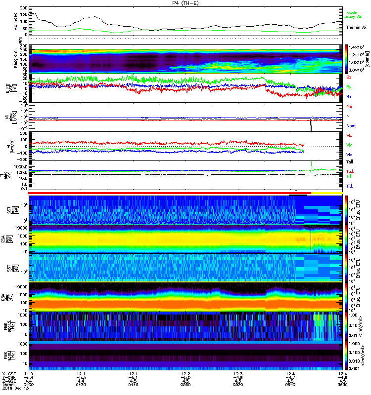The height and width of the screenshot is (395, 371).
Task: Click the 1.4×10⁴ Keogram color bar tick
Action: [x=356, y=47]
